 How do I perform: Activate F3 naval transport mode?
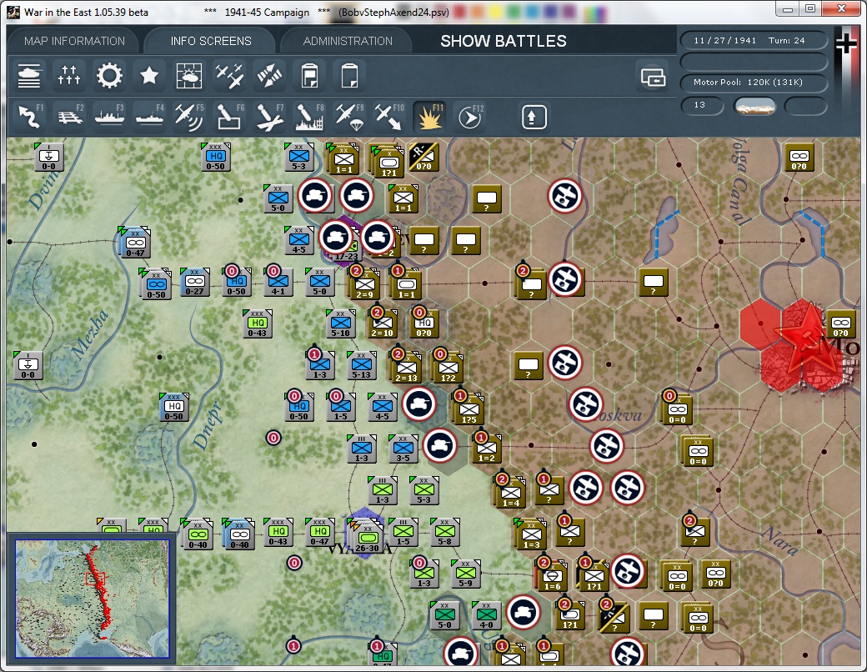point(109,117)
